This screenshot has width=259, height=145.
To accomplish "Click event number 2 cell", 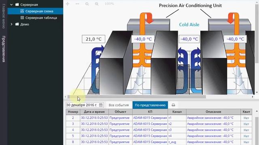I will [73, 118].
